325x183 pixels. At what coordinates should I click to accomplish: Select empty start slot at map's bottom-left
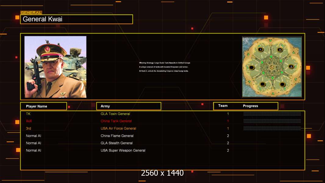262,84
